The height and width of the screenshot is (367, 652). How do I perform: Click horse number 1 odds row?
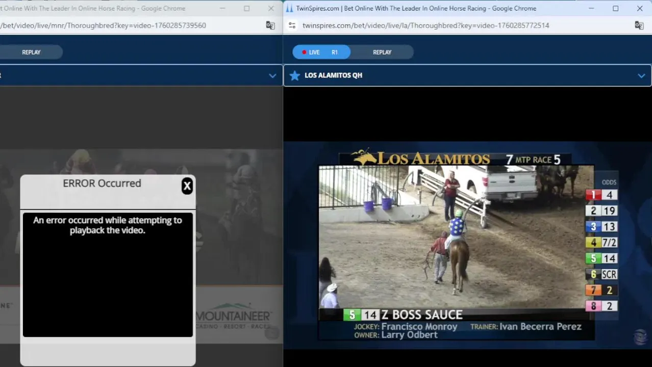[x=601, y=195]
